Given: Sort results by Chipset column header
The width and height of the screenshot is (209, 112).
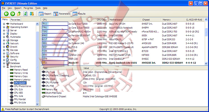Looking at the screenshot, I should click(x=151, y=20).
